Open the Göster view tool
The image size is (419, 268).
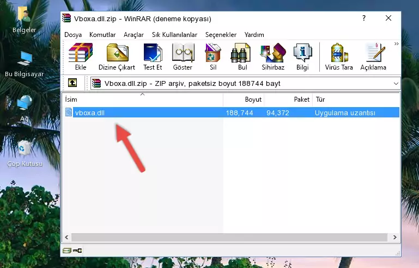(183, 57)
